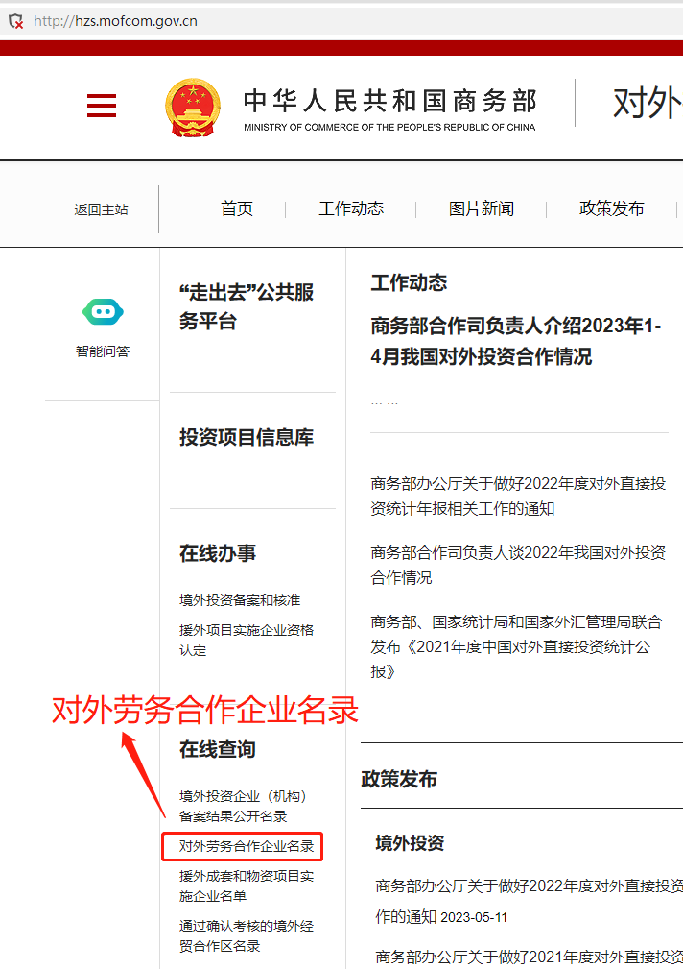The height and width of the screenshot is (969, 683).
Task: Click the browser security warning icon
Action: click(15, 20)
